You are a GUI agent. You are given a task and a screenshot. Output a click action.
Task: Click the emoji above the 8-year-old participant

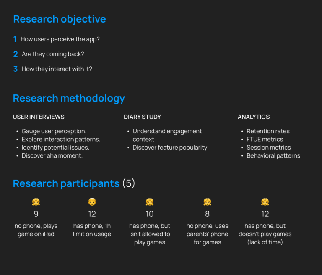pos(207,202)
